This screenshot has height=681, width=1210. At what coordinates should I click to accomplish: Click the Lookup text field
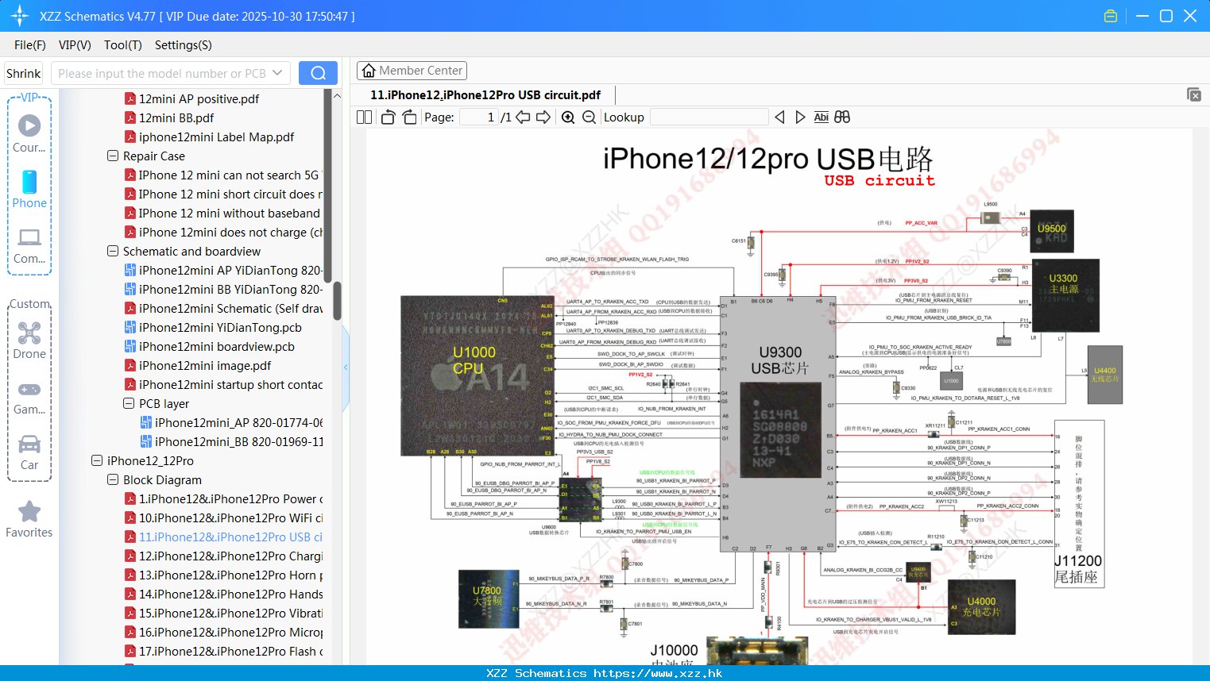709,117
